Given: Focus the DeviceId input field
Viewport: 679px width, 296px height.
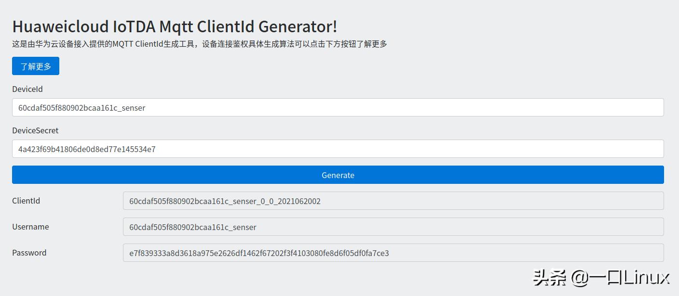Looking at the screenshot, I should click(338, 108).
